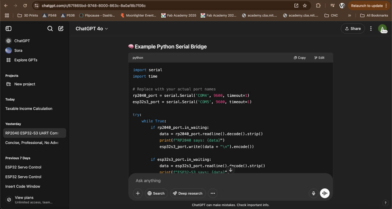Open the bookmarks apps grid icon
This screenshot has width=392, height=209.
pos(7,15)
